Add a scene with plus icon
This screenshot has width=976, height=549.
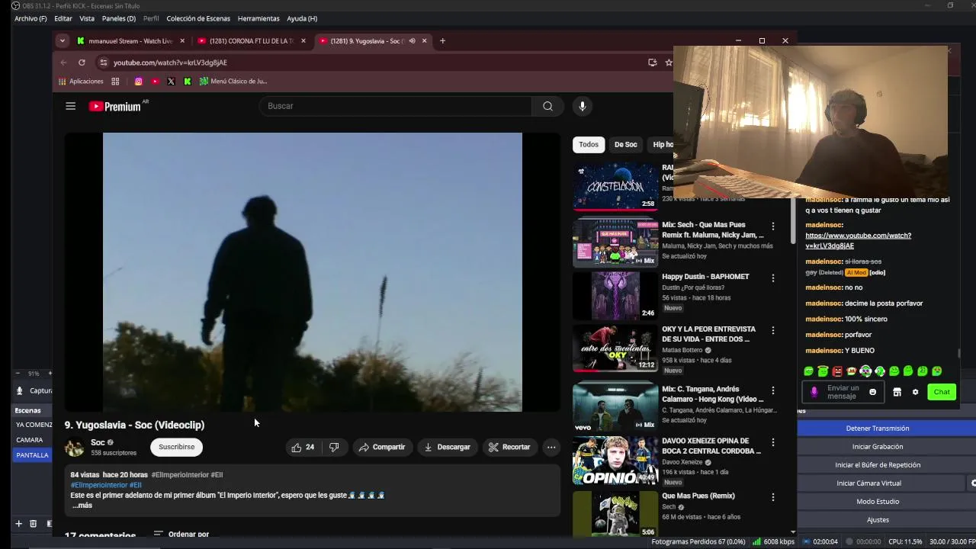[x=18, y=524]
